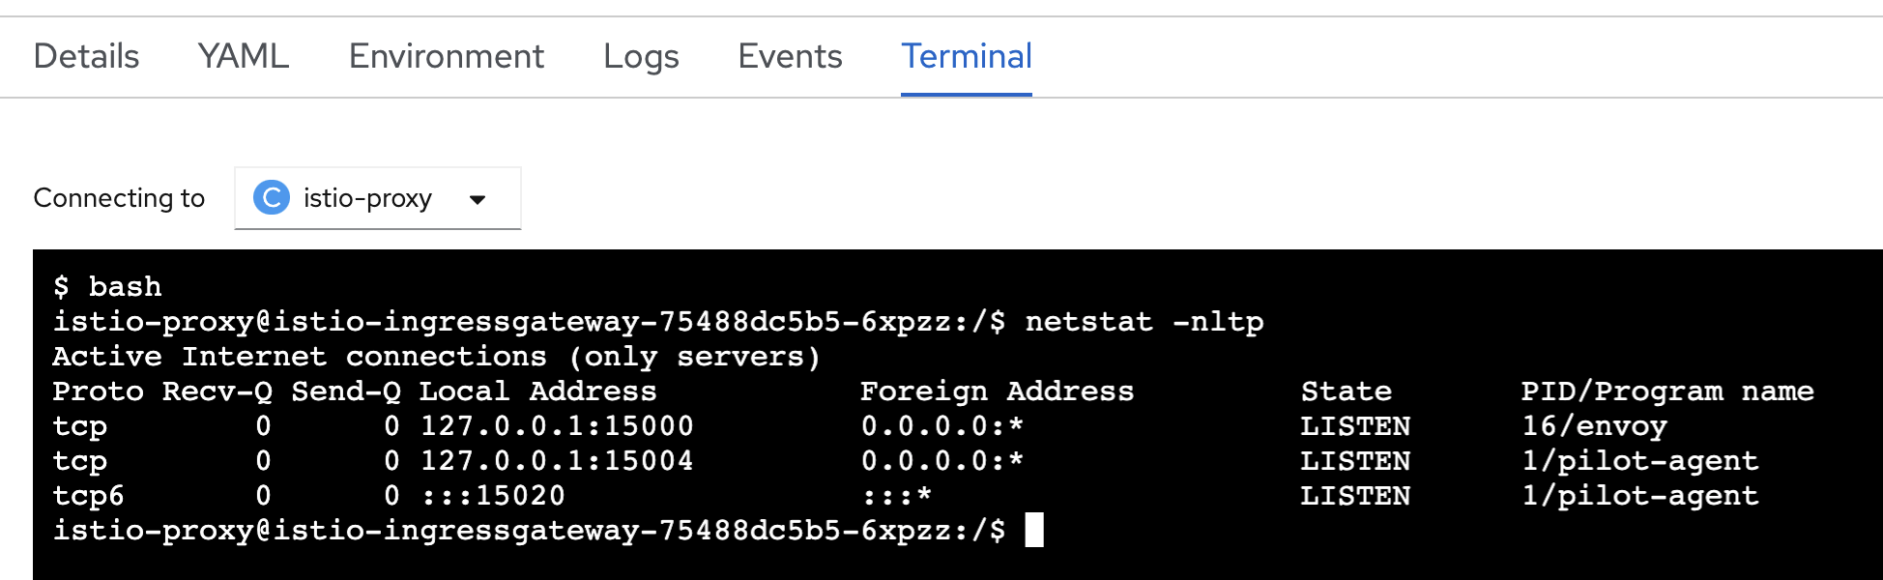The width and height of the screenshot is (1883, 580).
Task: Switch to the Events tab
Action: point(790,56)
